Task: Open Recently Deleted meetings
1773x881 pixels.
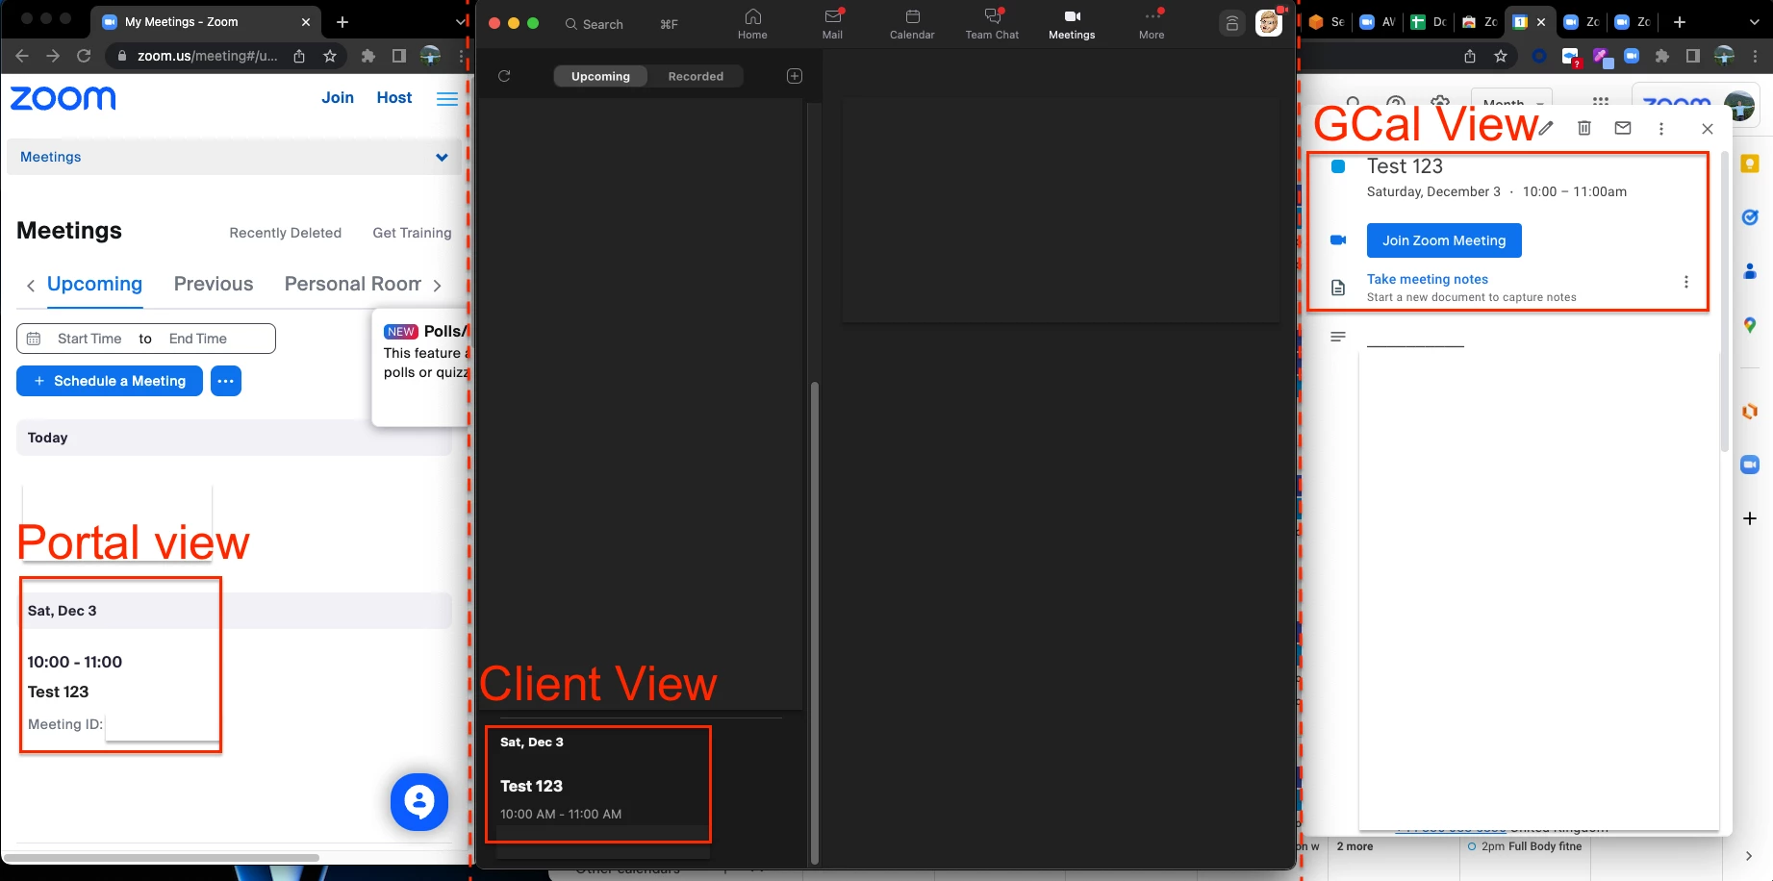Action: (286, 233)
